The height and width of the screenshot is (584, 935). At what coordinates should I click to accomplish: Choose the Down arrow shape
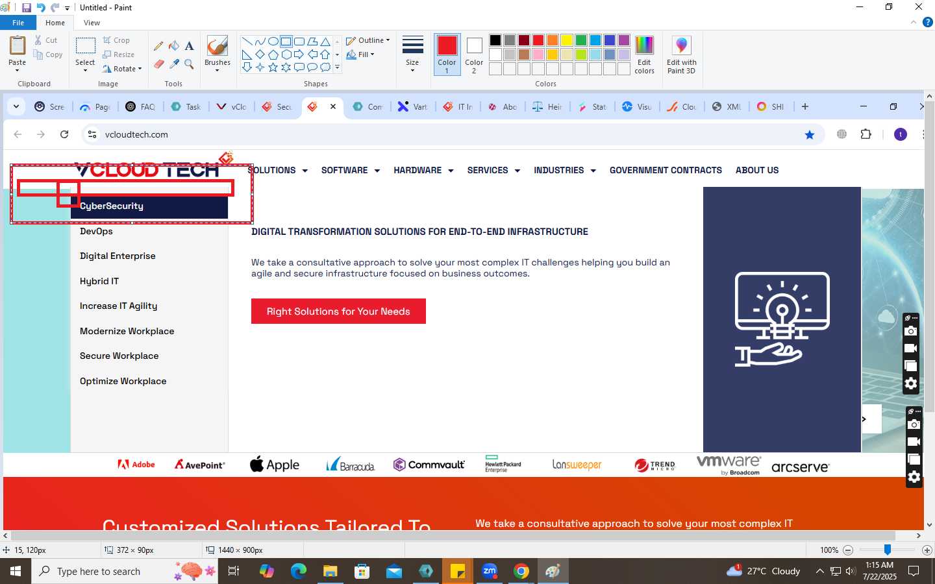[x=247, y=67]
